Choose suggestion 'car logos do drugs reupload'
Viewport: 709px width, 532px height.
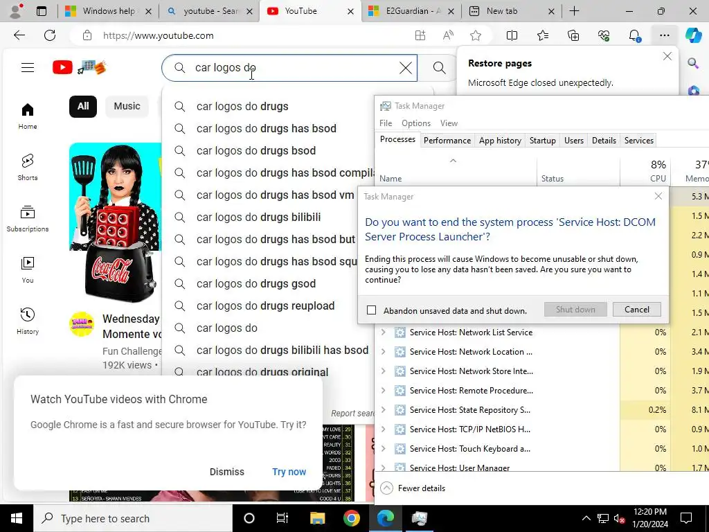pos(269,305)
